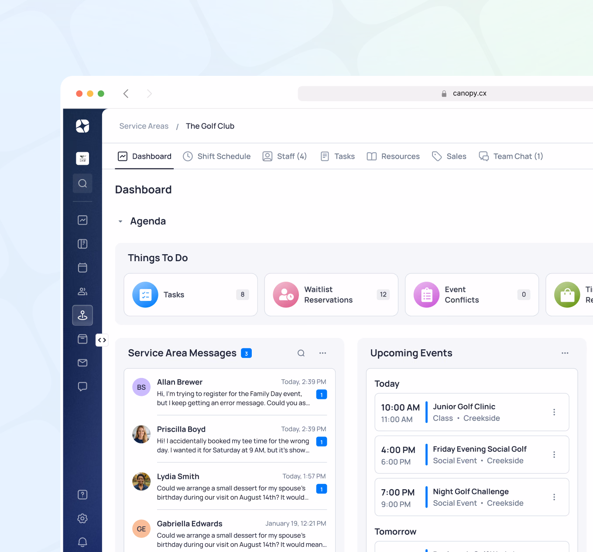
Task: Collapse the Agenda section arrow
Action: [x=120, y=221]
